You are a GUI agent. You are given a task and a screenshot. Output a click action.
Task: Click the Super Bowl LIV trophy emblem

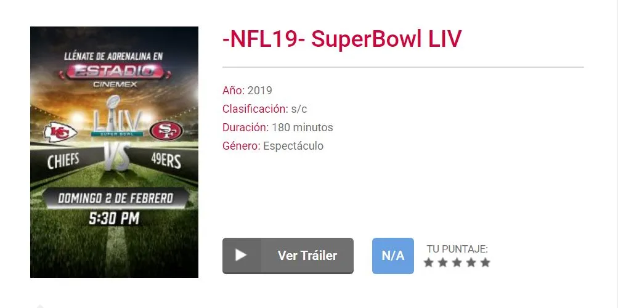click(x=116, y=116)
